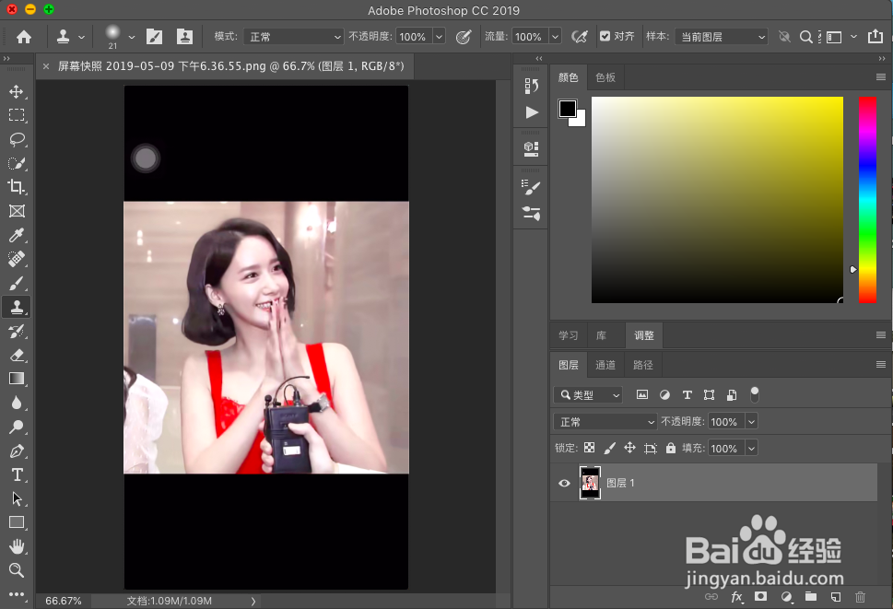Switch to the Swatches (色板) tab
This screenshot has width=893, height=609.
tap(605, 77)
